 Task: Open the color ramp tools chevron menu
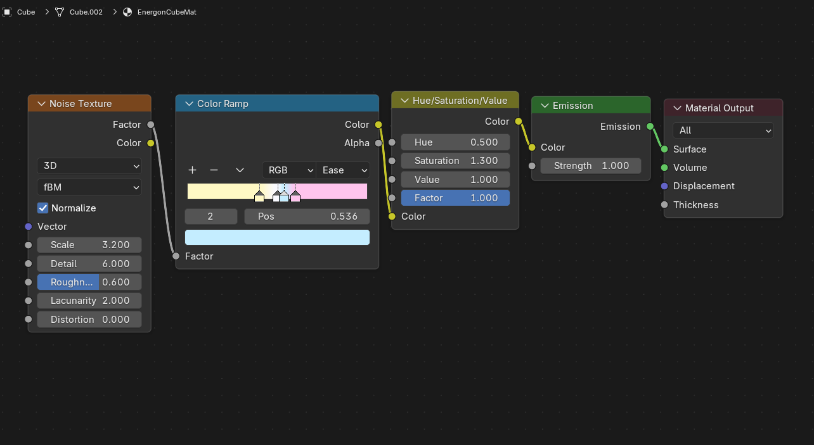click(240, 170)
